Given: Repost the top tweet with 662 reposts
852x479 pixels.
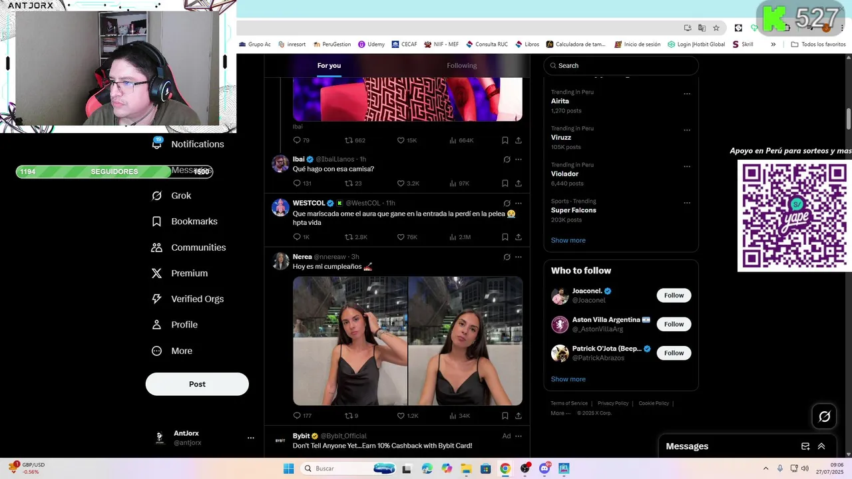Looking at the screenshot, I should click(348, 140).
